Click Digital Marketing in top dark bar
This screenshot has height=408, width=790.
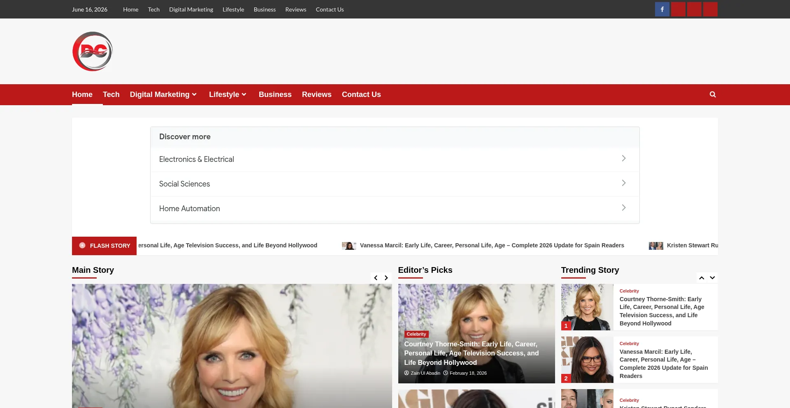(x=191, y=9)
